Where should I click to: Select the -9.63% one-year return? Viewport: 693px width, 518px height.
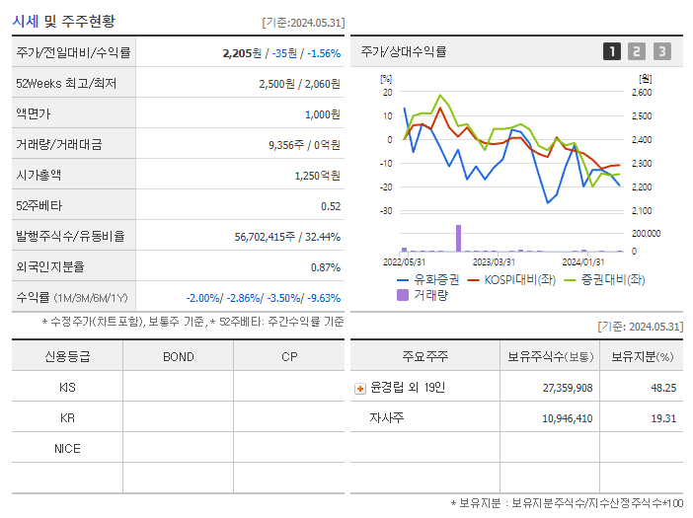[x=324, y=298]
